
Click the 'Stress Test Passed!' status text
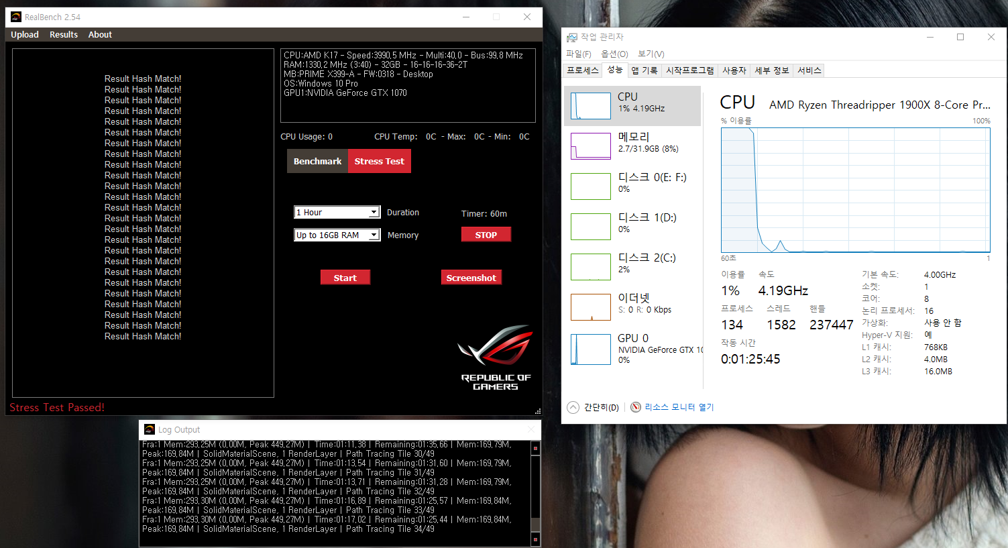pos(57,407)
